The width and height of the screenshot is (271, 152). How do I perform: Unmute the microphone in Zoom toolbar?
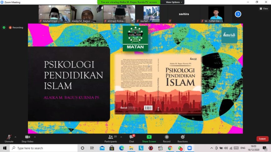(x=9, y=139)
